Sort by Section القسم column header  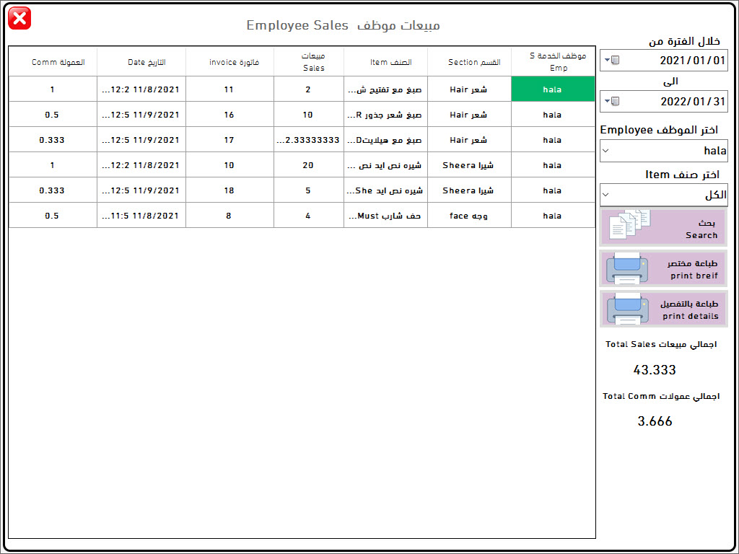tap(469, 62)
